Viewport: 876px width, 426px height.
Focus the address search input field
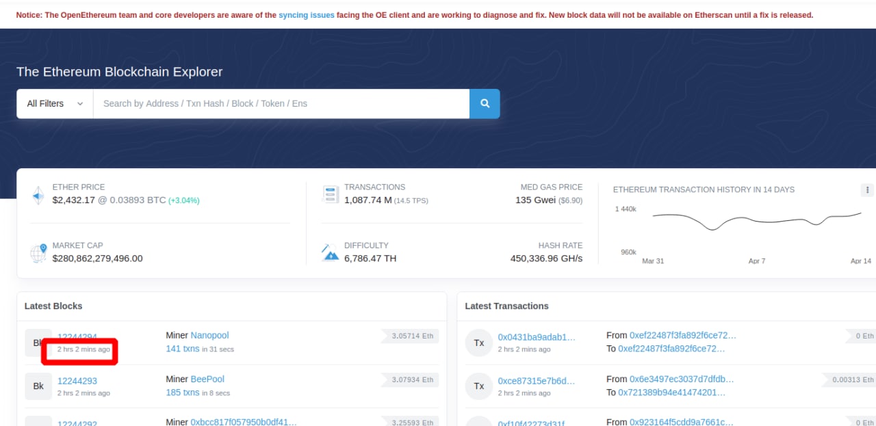click(281, 103)
